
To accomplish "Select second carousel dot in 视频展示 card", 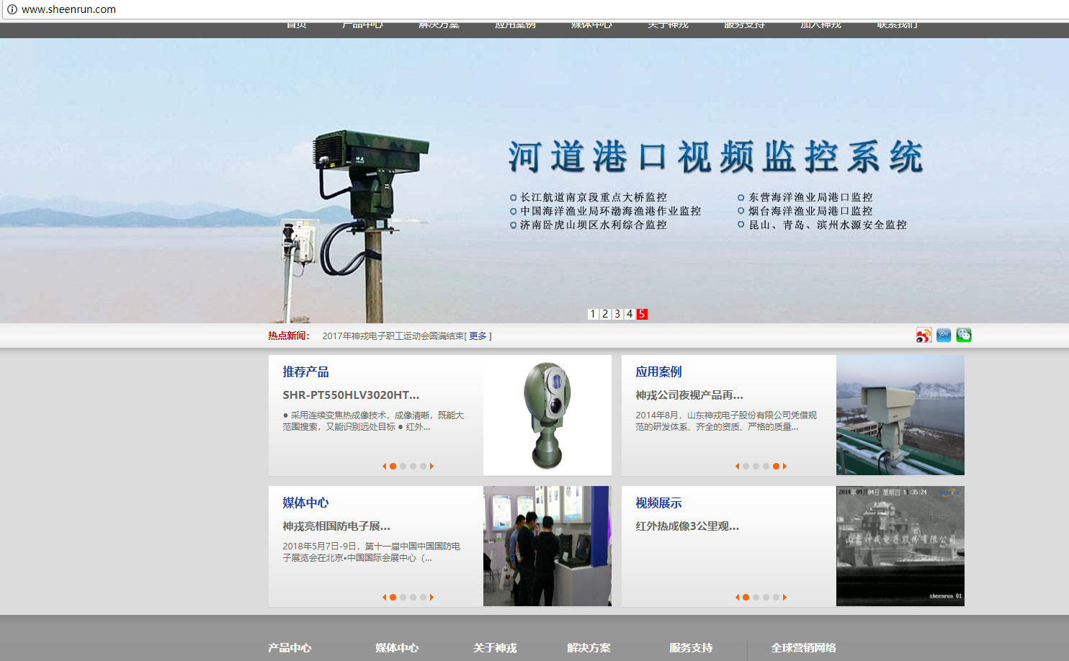I will [x=756, y=598].
